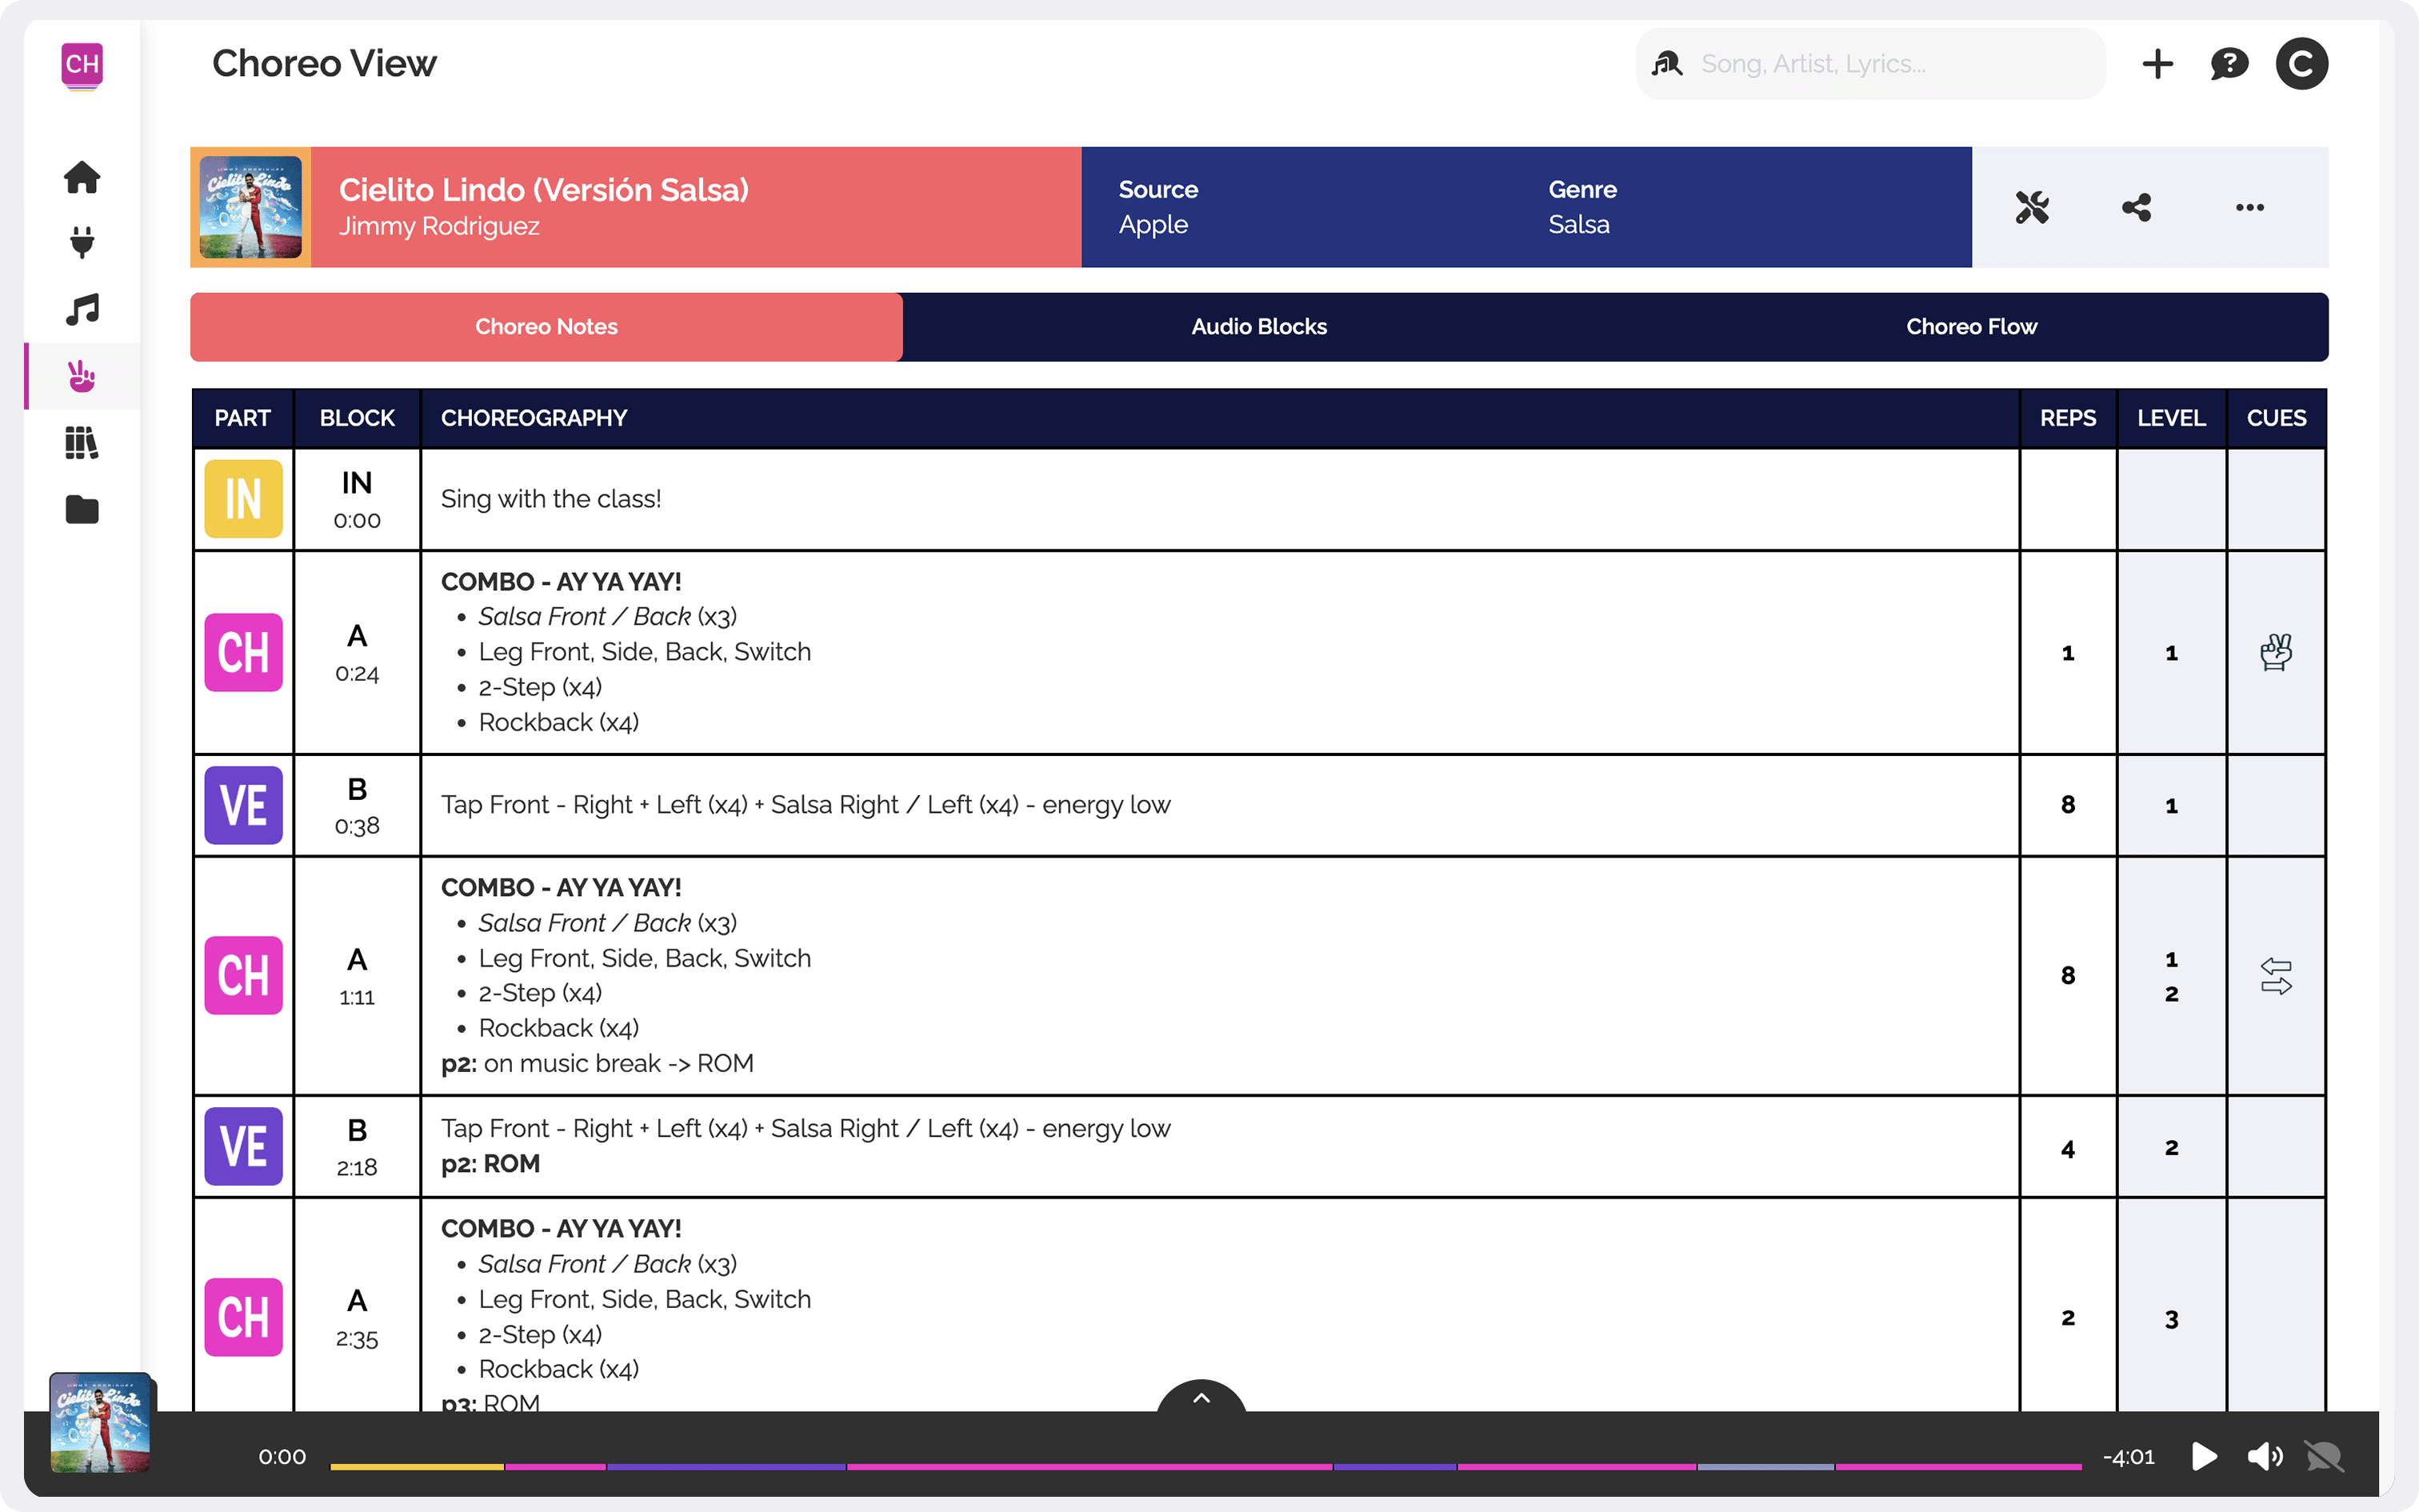Open the folder icon in sidebar
This screenshot has width=2419, height=1512.
click(82, 510)
